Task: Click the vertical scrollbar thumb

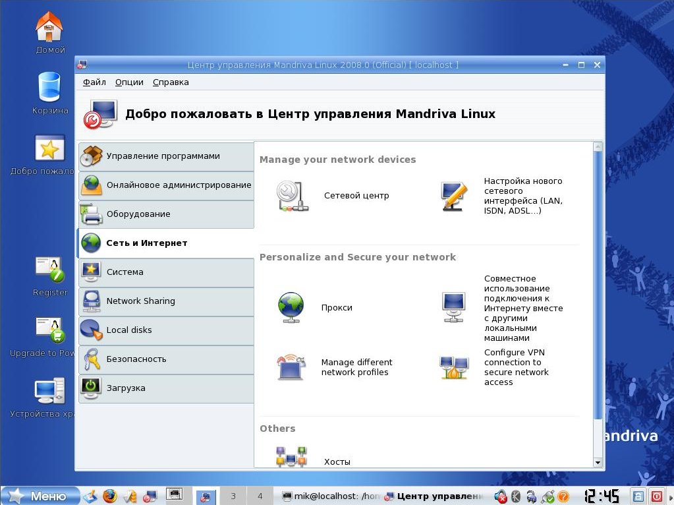Action: click(598, 285)
